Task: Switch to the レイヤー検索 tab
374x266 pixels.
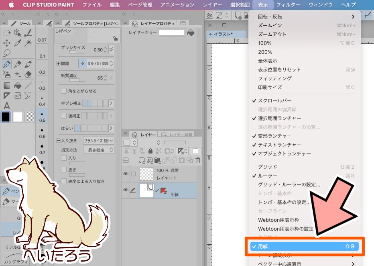Action: pos(177,135)
